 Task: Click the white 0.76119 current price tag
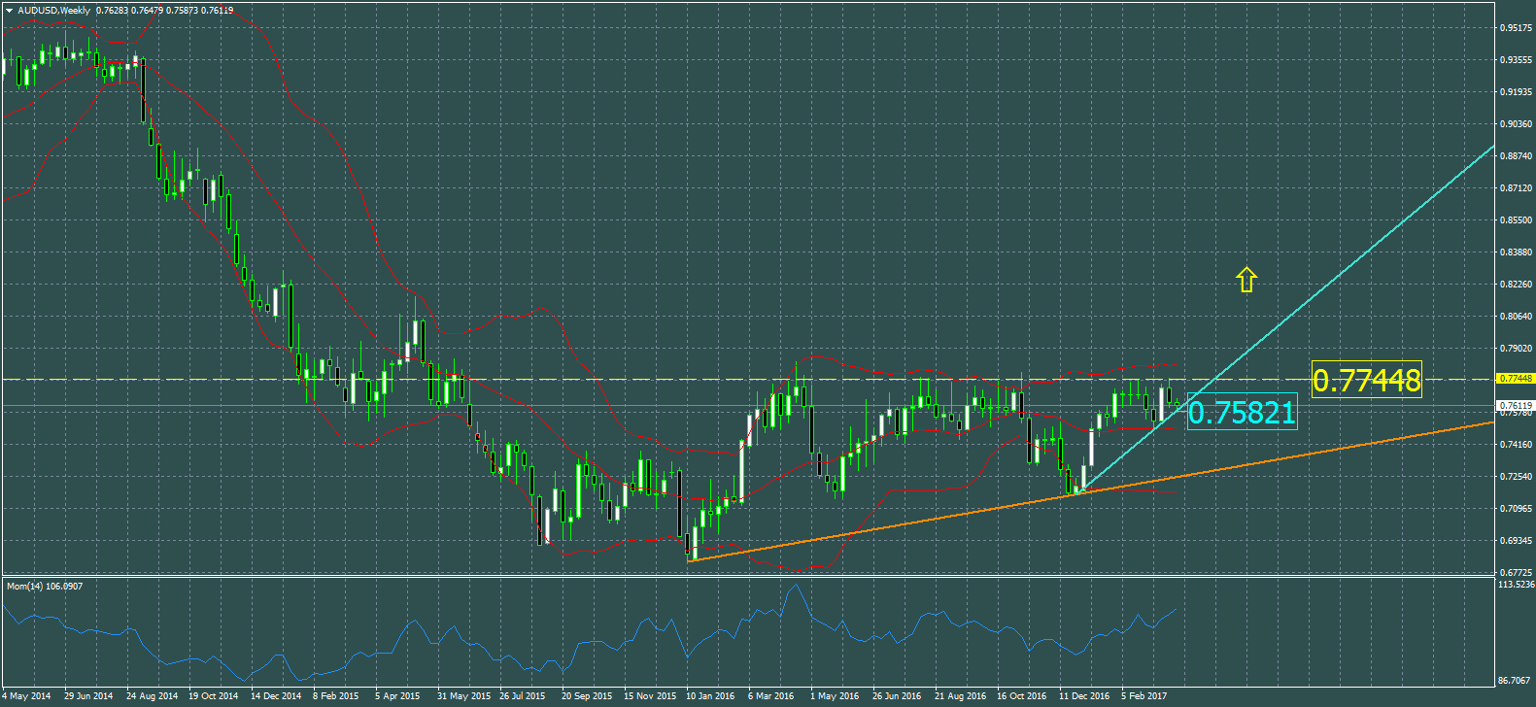coord(1515,405)
